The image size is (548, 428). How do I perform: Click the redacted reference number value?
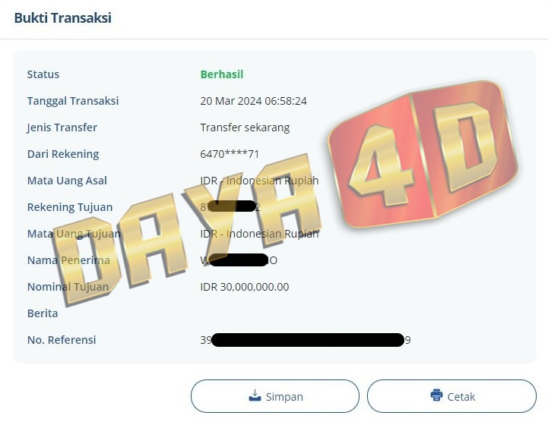pos(306,340)
